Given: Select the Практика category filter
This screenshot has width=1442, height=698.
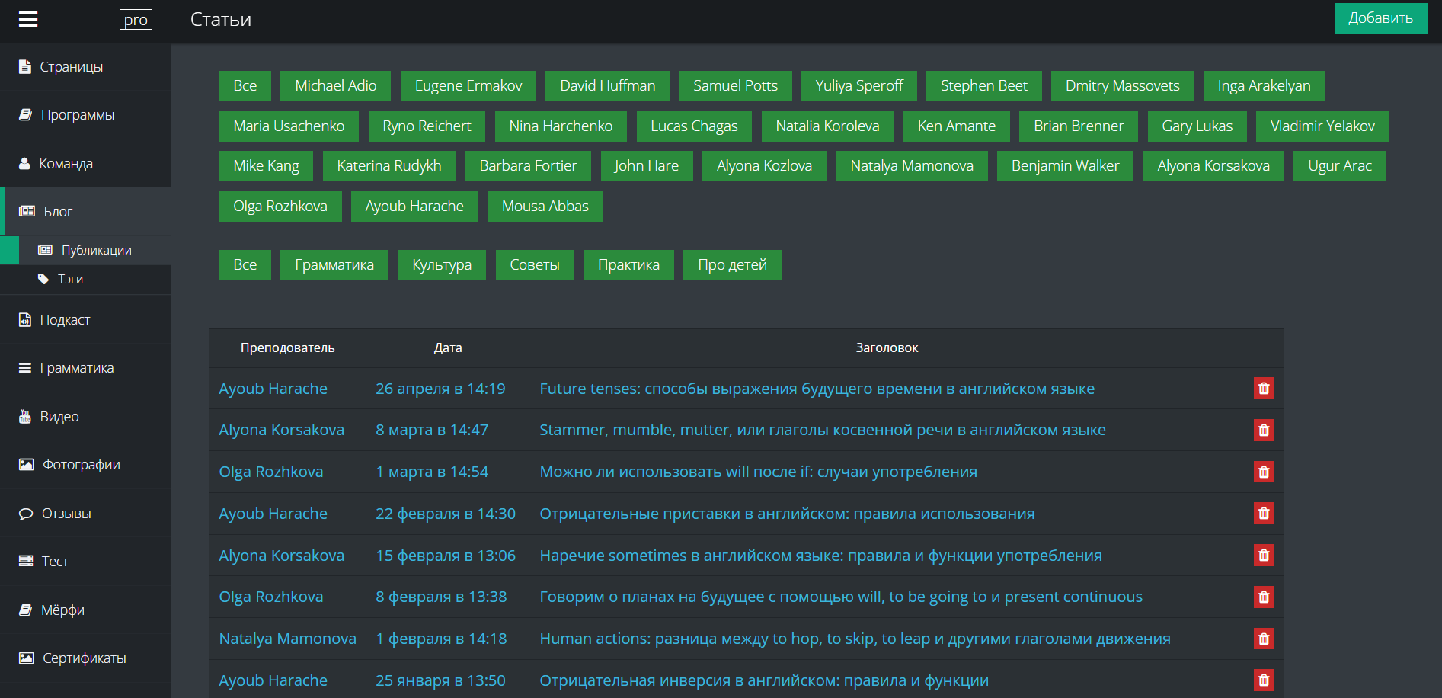Looking at the screenshot, I should pyautogui.click(x=628, y=265).
